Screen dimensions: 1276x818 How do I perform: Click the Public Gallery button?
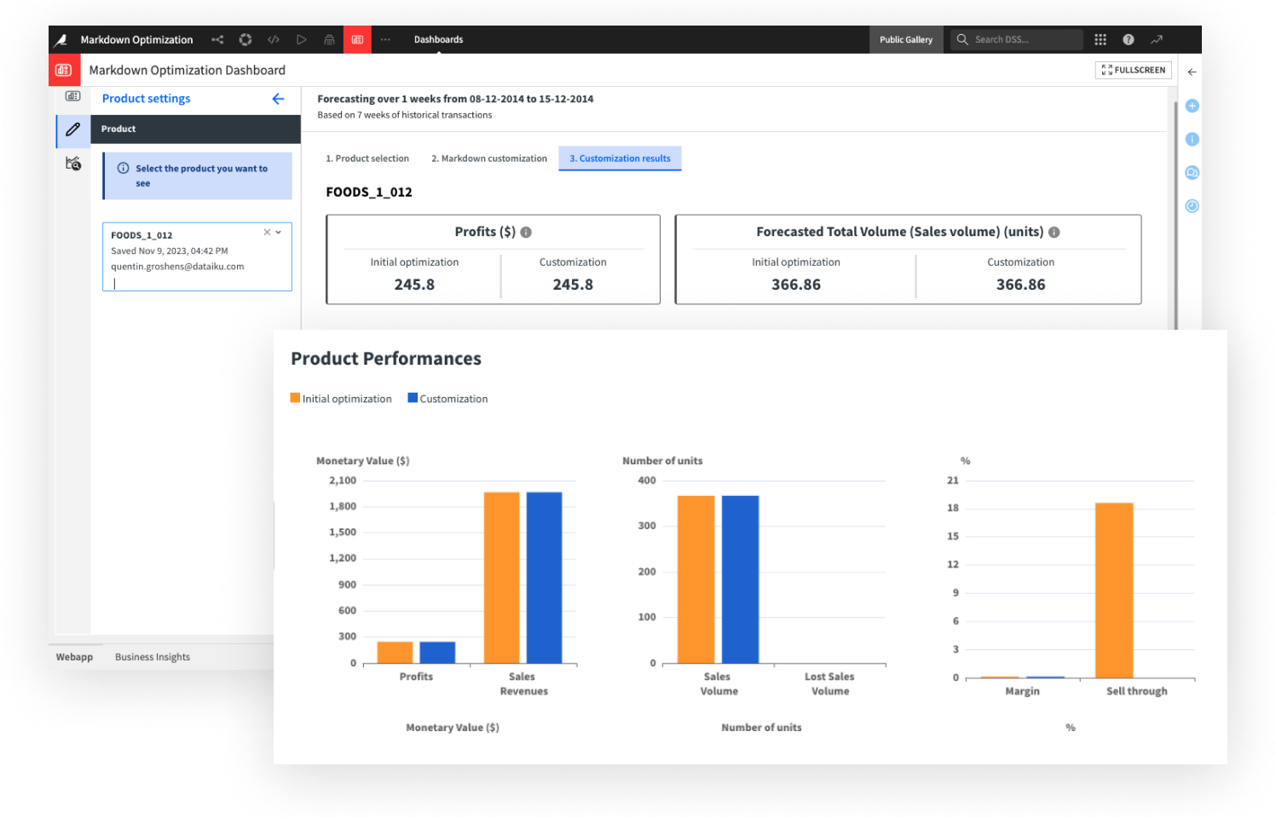[x=906, y=40]
